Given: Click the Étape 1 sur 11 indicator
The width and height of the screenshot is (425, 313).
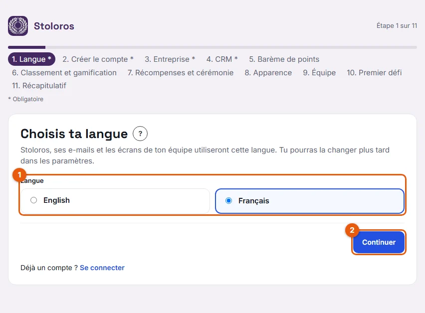Looking at the screenshot, I should pos(397,26).
